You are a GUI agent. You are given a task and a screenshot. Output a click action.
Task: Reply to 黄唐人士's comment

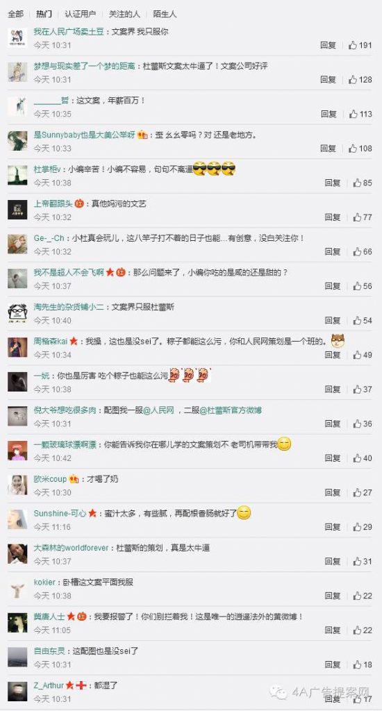pyautogui.click(x=333, y=630)
